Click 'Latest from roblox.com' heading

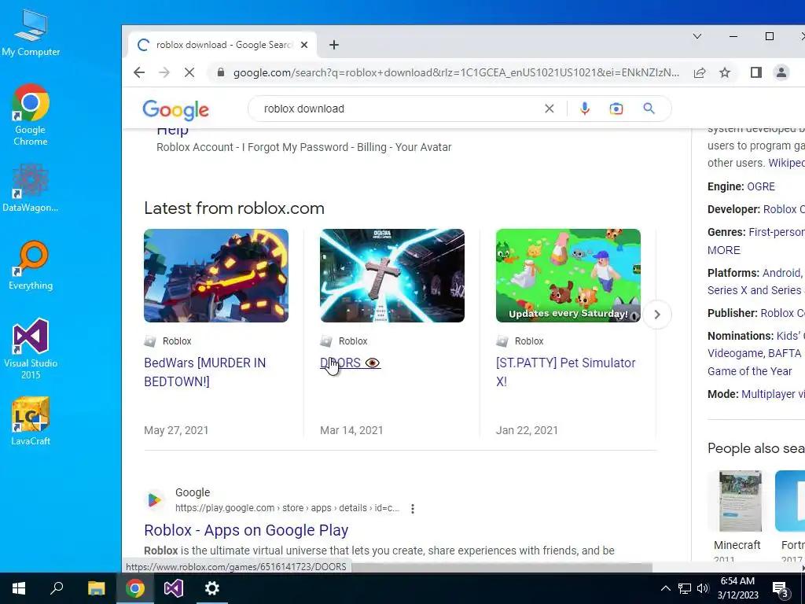(234, 208)
